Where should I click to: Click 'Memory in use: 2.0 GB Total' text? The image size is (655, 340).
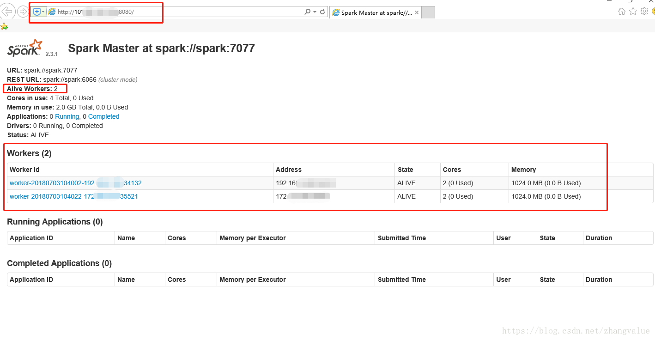click(67, 107)
